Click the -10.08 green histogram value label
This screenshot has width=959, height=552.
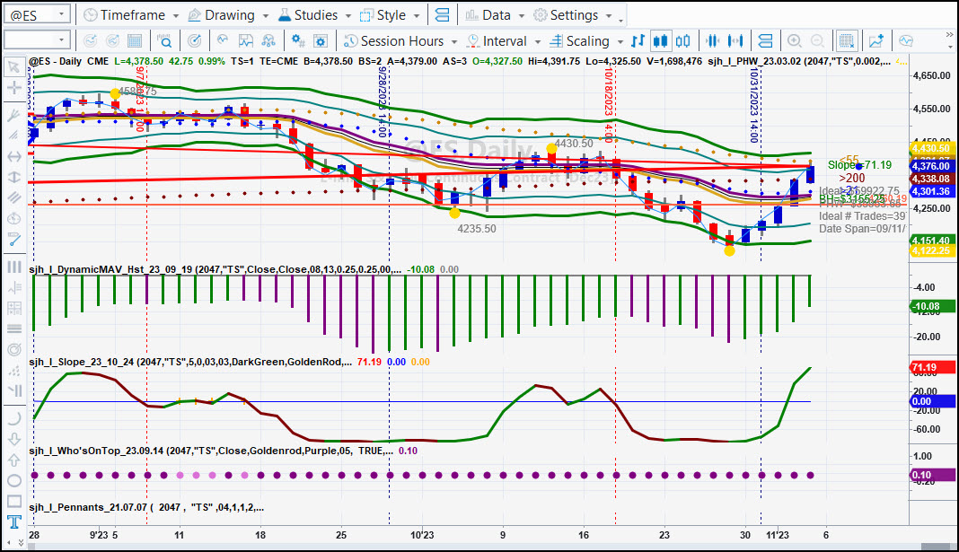[x=933, y=306]
